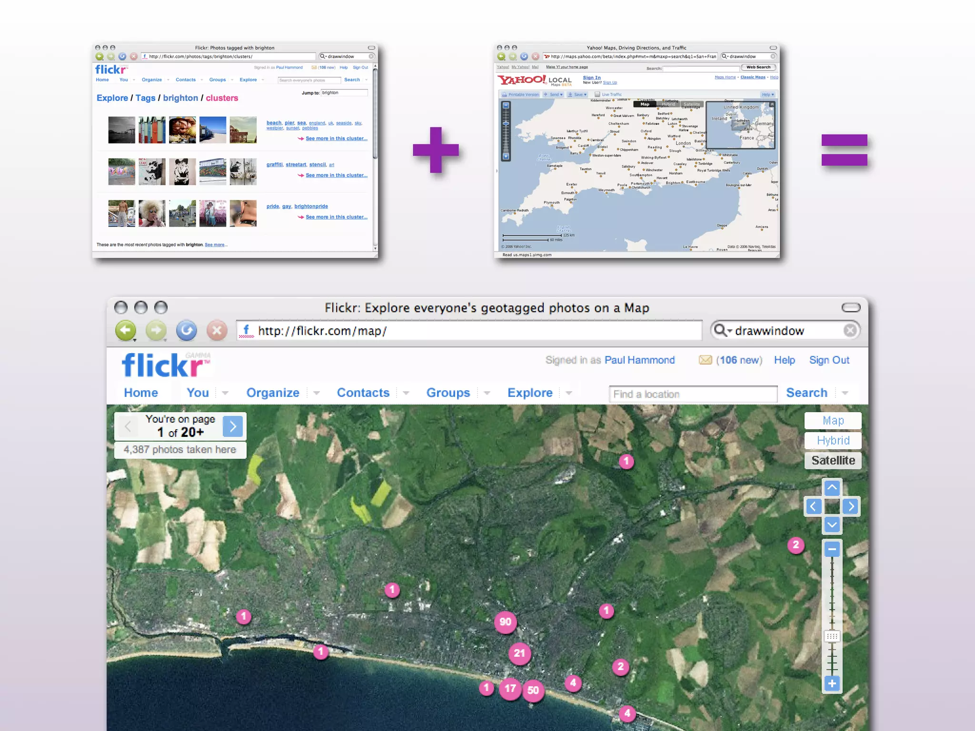Open the mail envelope icon for new messages

click(x=705, y=360)
